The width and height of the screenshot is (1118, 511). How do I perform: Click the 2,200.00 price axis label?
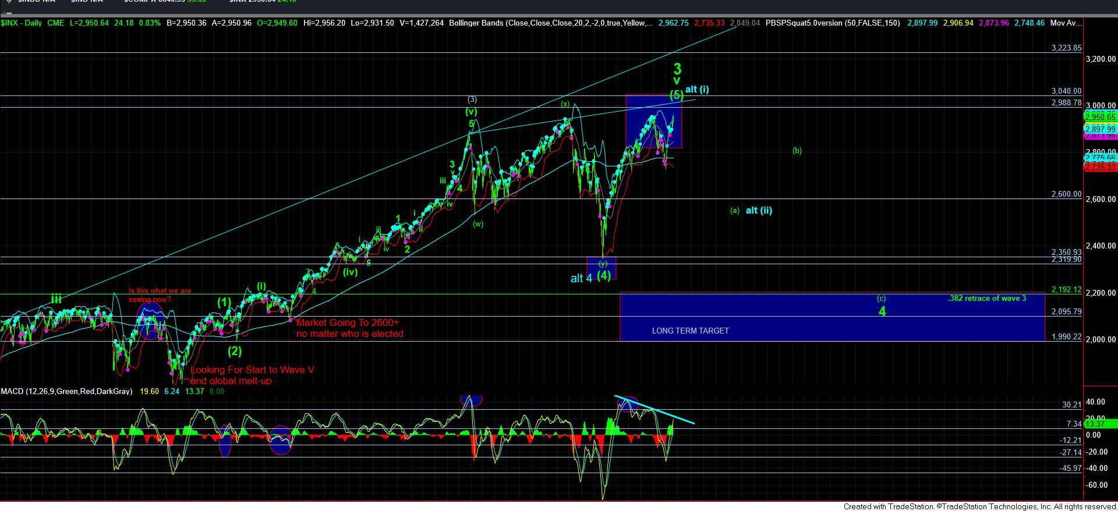pos(1101,293)
